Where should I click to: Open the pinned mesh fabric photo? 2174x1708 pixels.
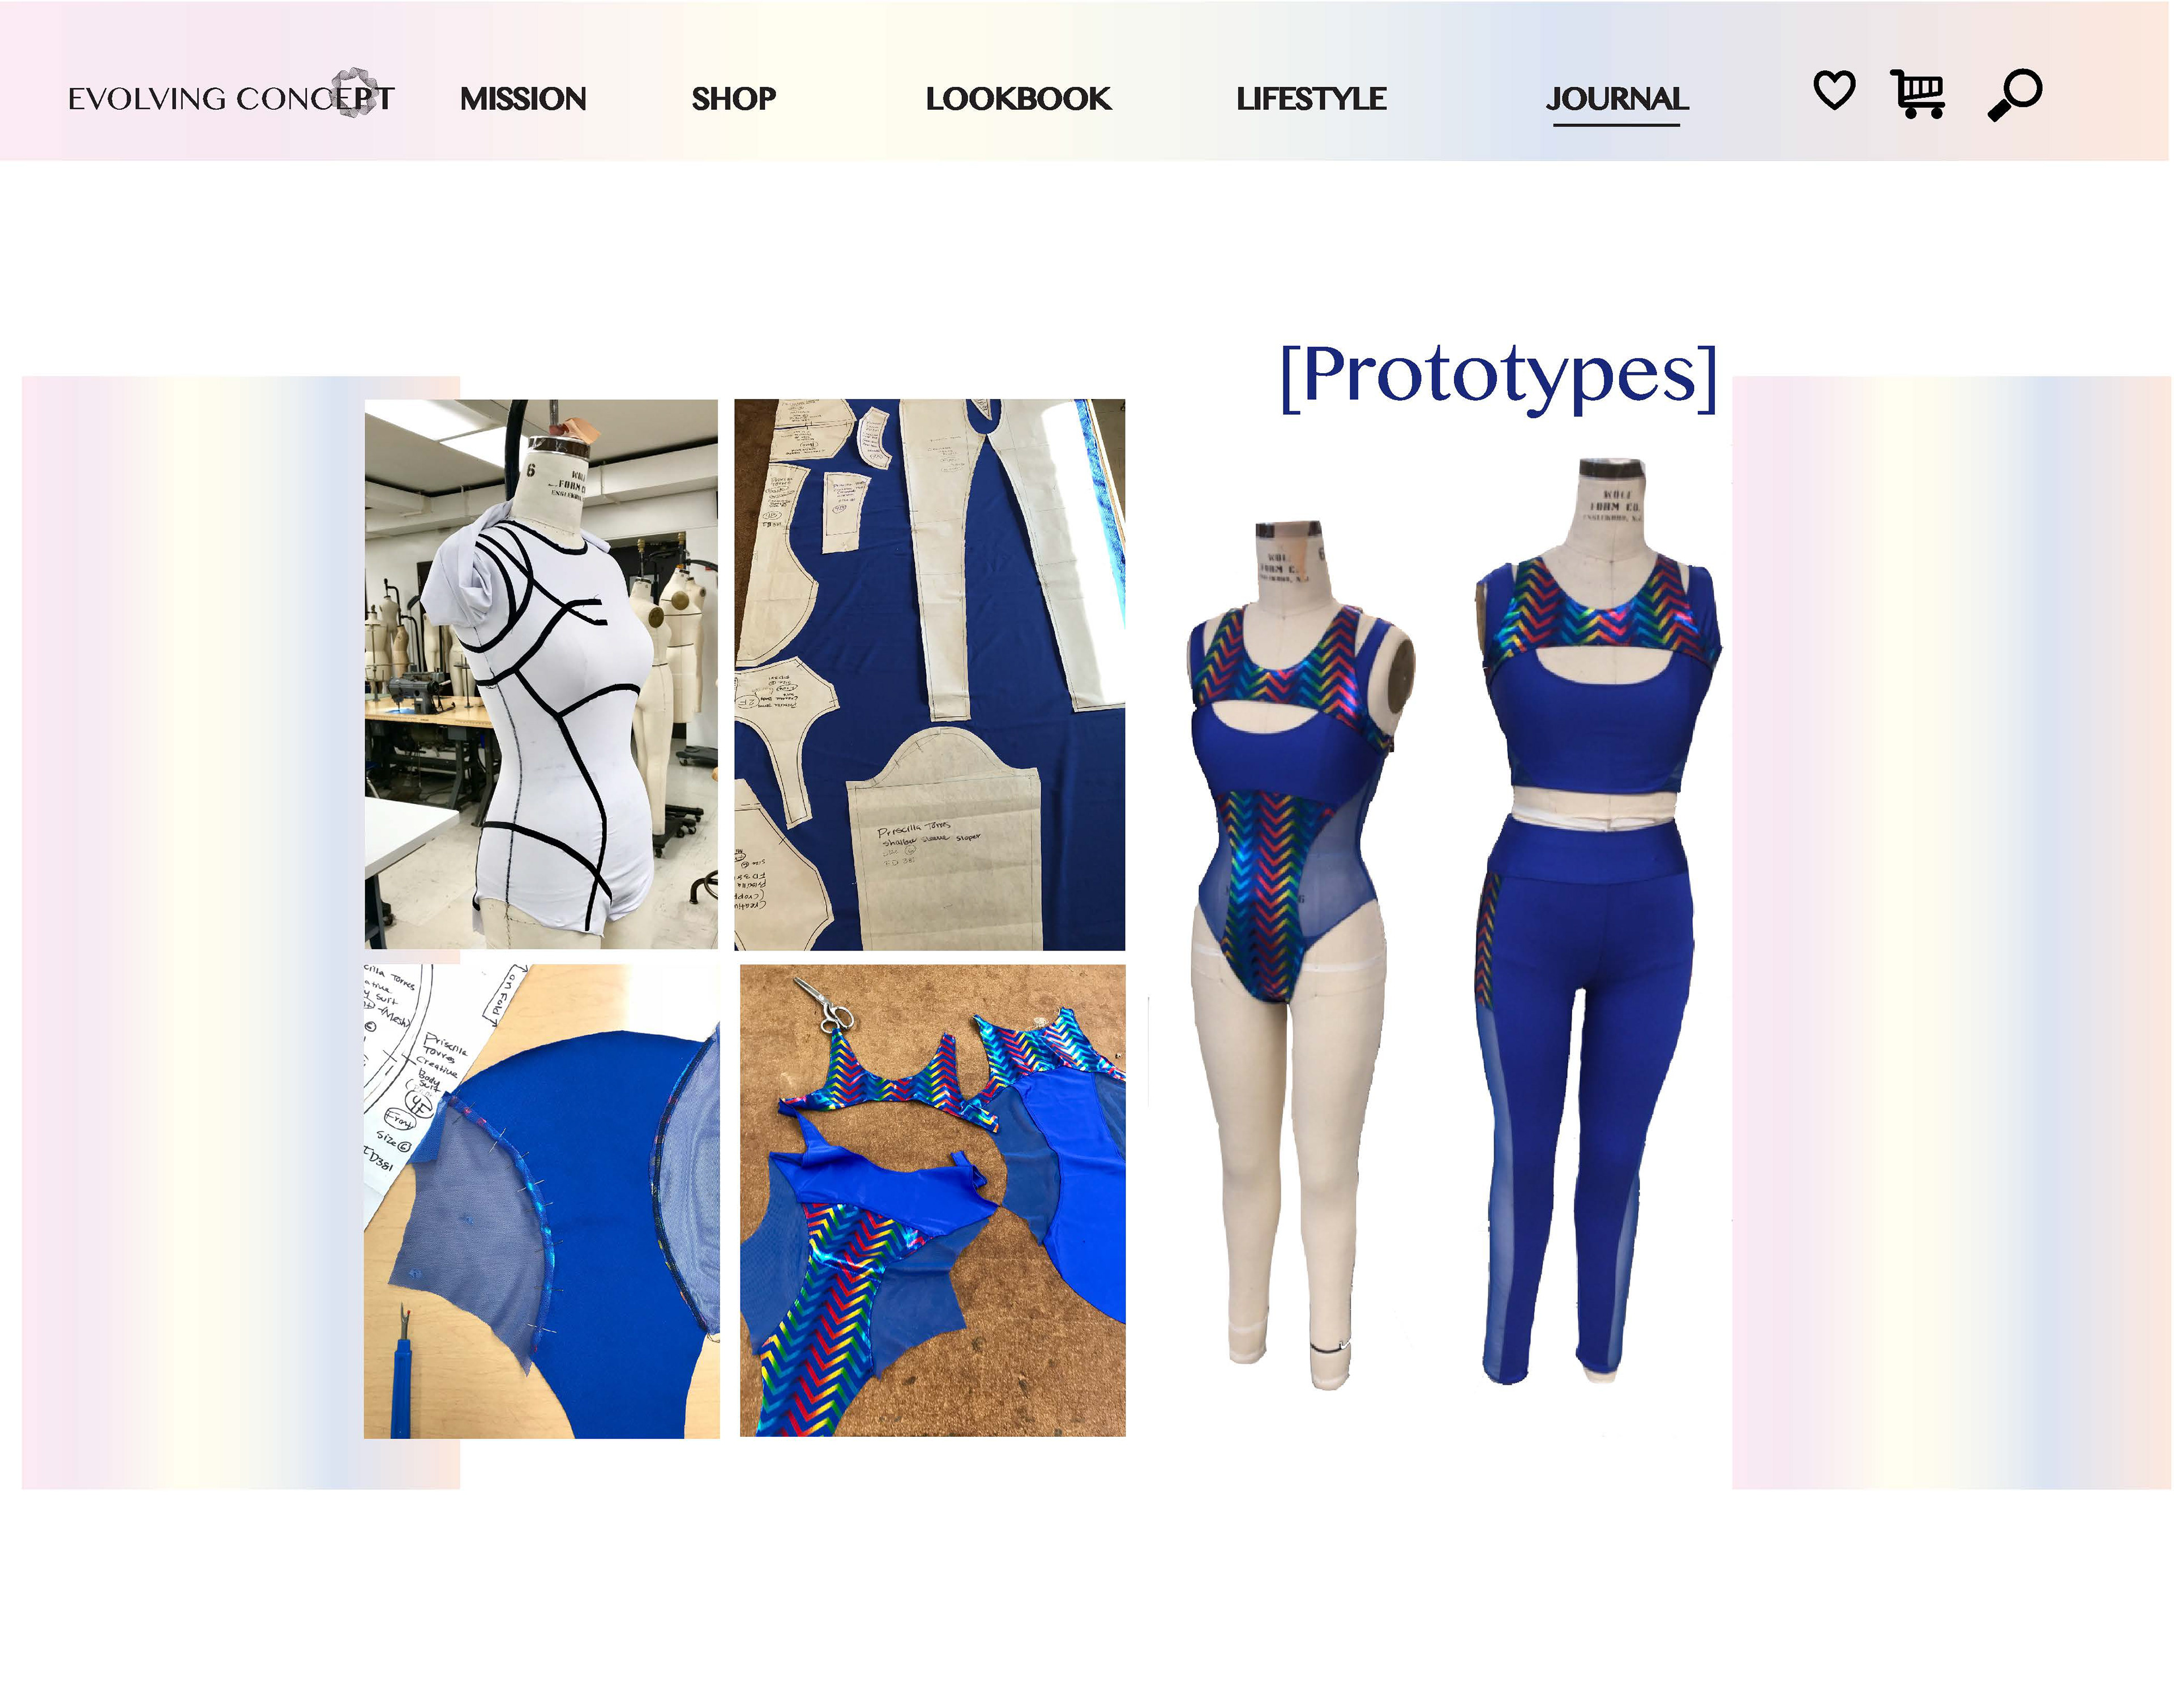click(541, 1201)
